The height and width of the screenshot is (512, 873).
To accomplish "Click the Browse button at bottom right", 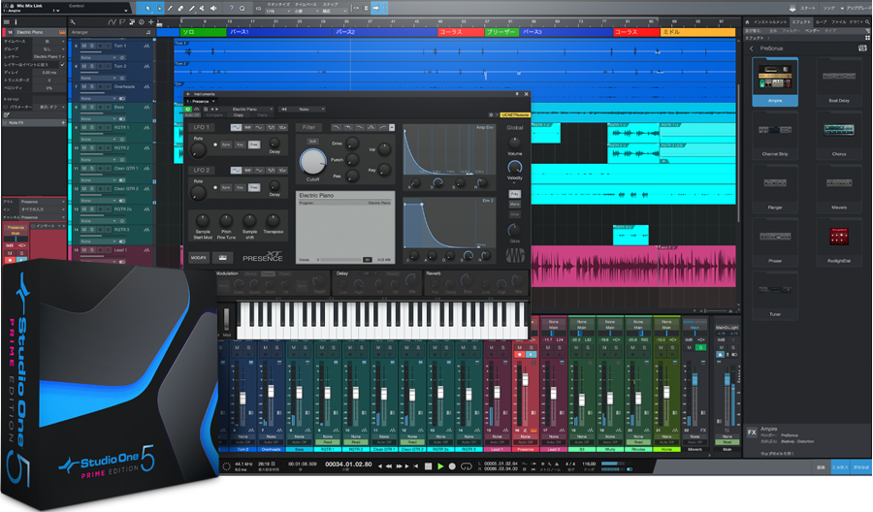I will coord(860,467).
